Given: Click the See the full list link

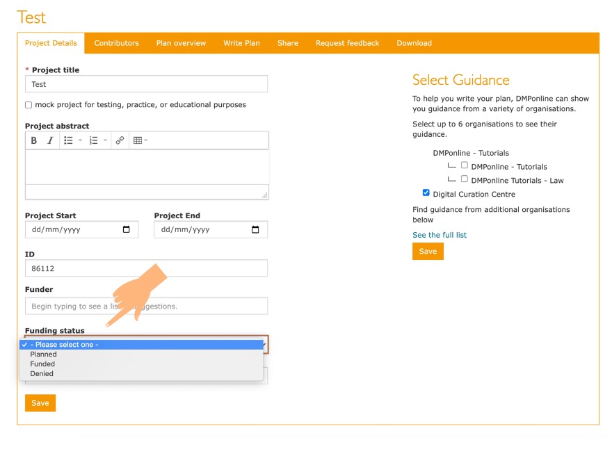Looking at the screenshot, I should [440, 235].
